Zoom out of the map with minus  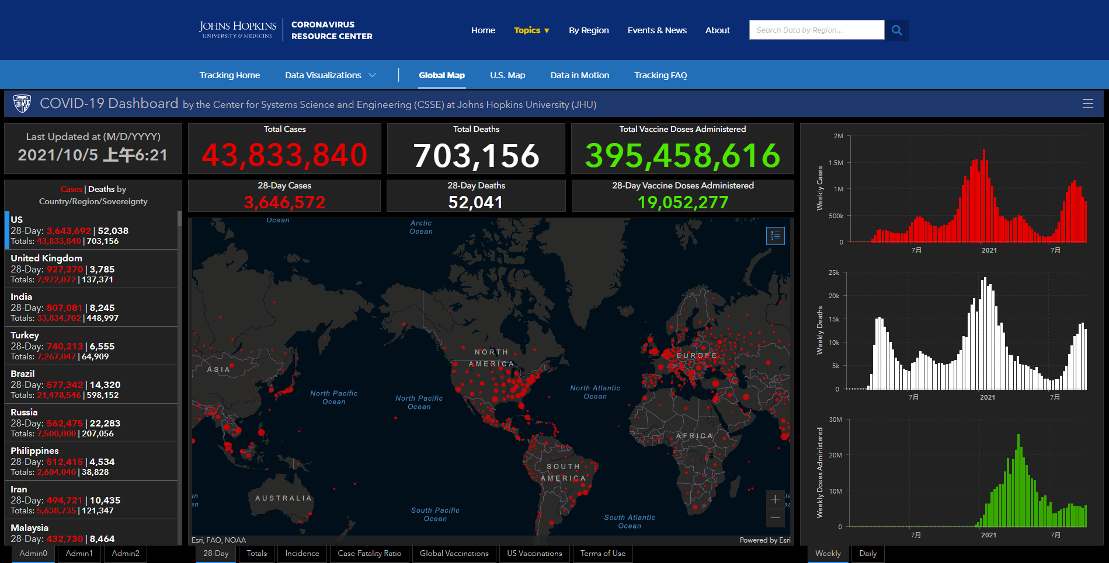(775, 518)
